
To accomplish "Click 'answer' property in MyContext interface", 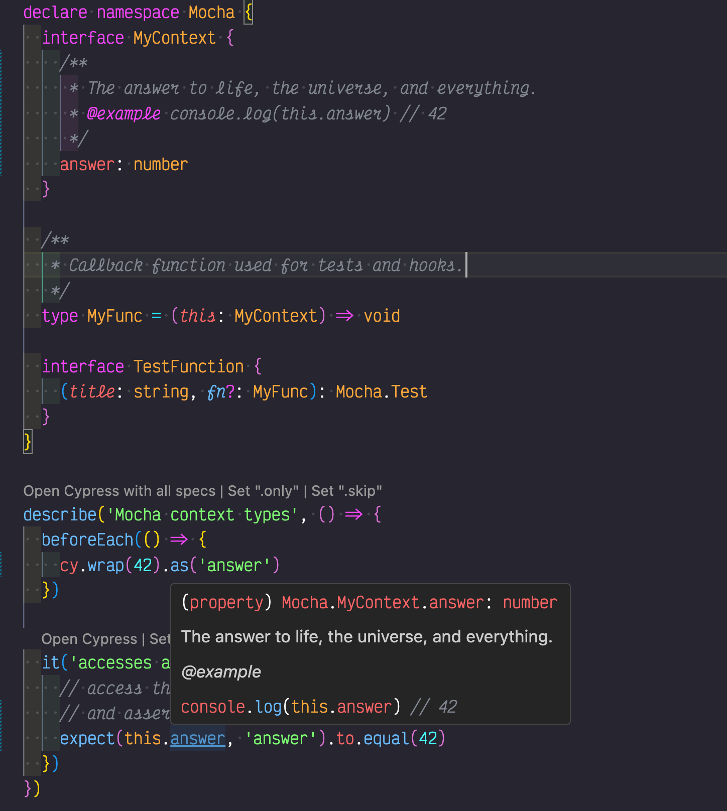I will click(87, 165).
